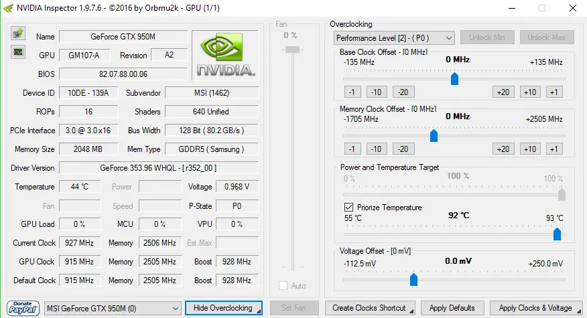Click the upload screenshot icon beside Name

coord(17,33)
